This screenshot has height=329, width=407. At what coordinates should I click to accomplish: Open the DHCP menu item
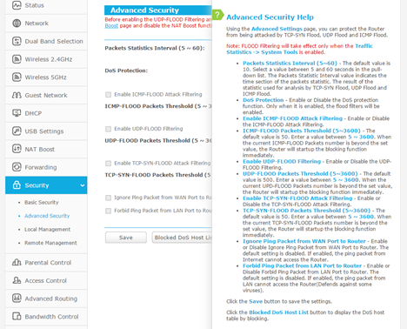[x=46, y=113]
